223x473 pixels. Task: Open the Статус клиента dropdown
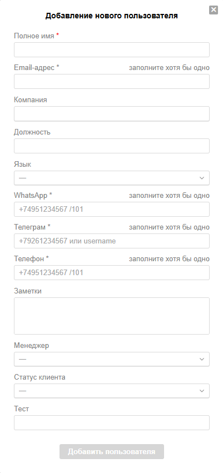tap(112, 391)
